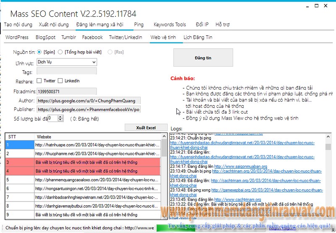
Task: Select the Web vệ tinh tab
Action: 163,37
